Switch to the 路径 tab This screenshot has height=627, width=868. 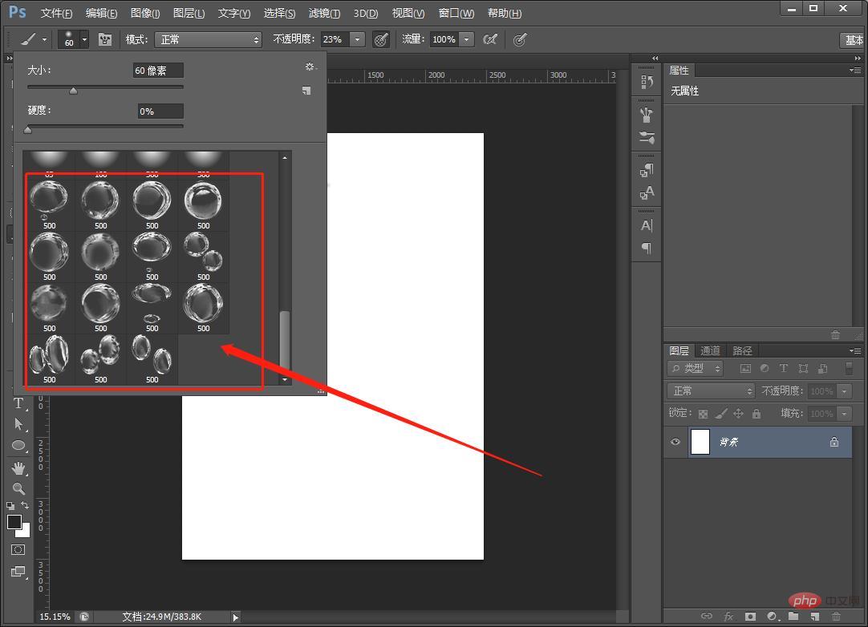[x=742, y=351]
